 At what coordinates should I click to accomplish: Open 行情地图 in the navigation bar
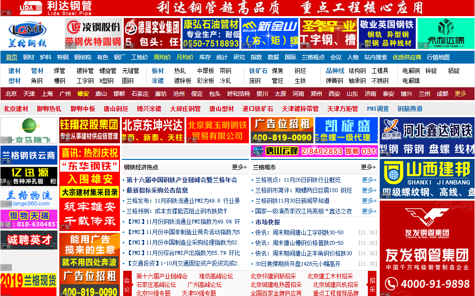coord(438,57)
